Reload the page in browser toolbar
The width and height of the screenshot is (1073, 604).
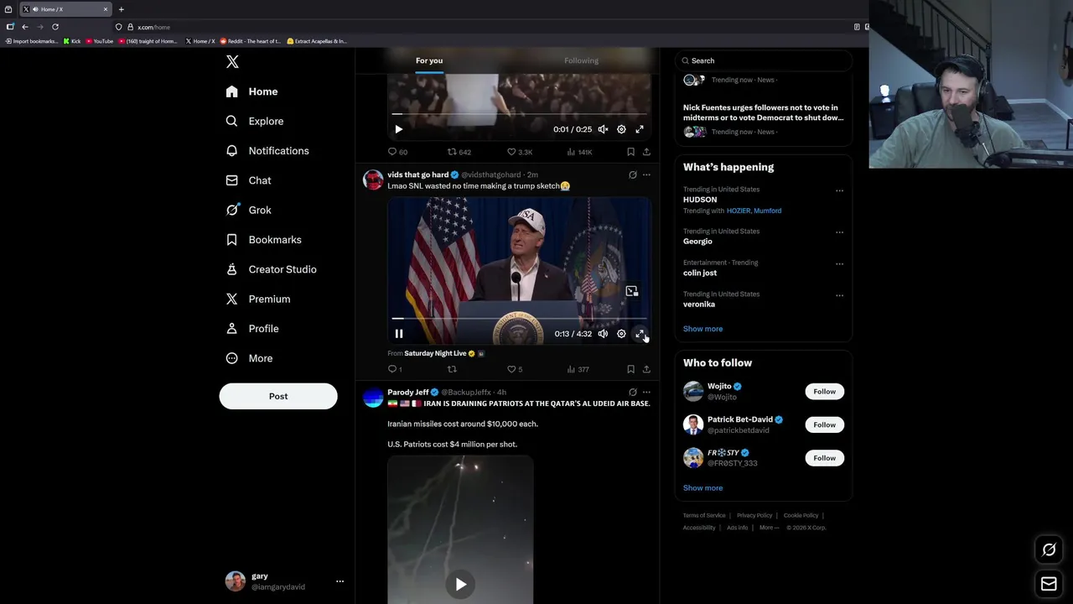55,27
